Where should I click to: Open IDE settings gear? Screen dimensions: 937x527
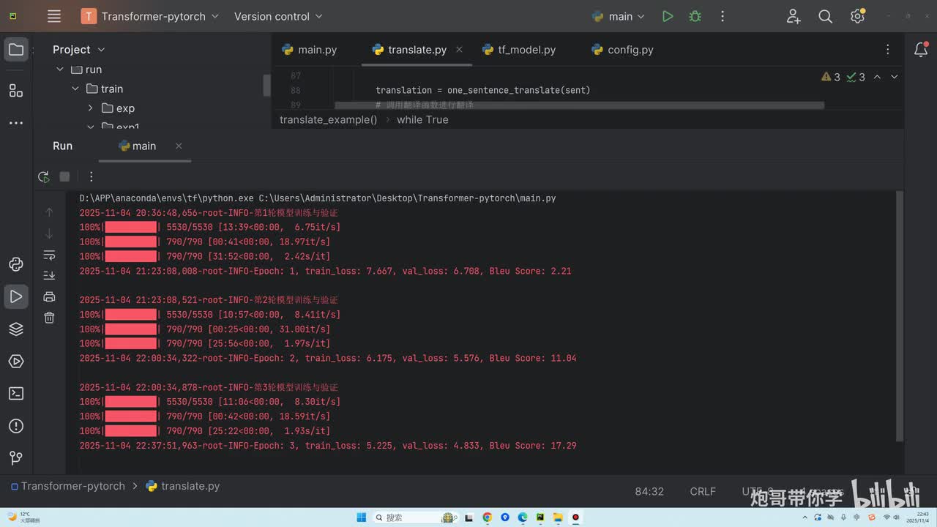[x=858, y=16]
